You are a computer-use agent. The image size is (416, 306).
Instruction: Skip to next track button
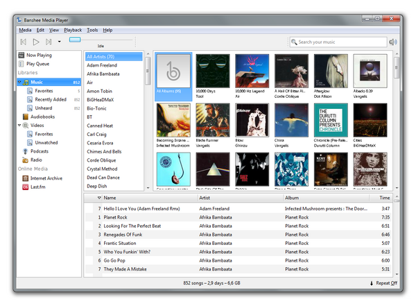pos(49,42)
